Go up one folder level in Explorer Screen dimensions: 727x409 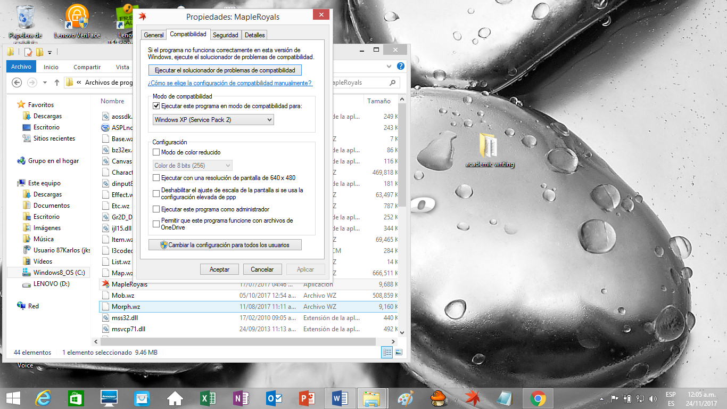pos(57,83)
